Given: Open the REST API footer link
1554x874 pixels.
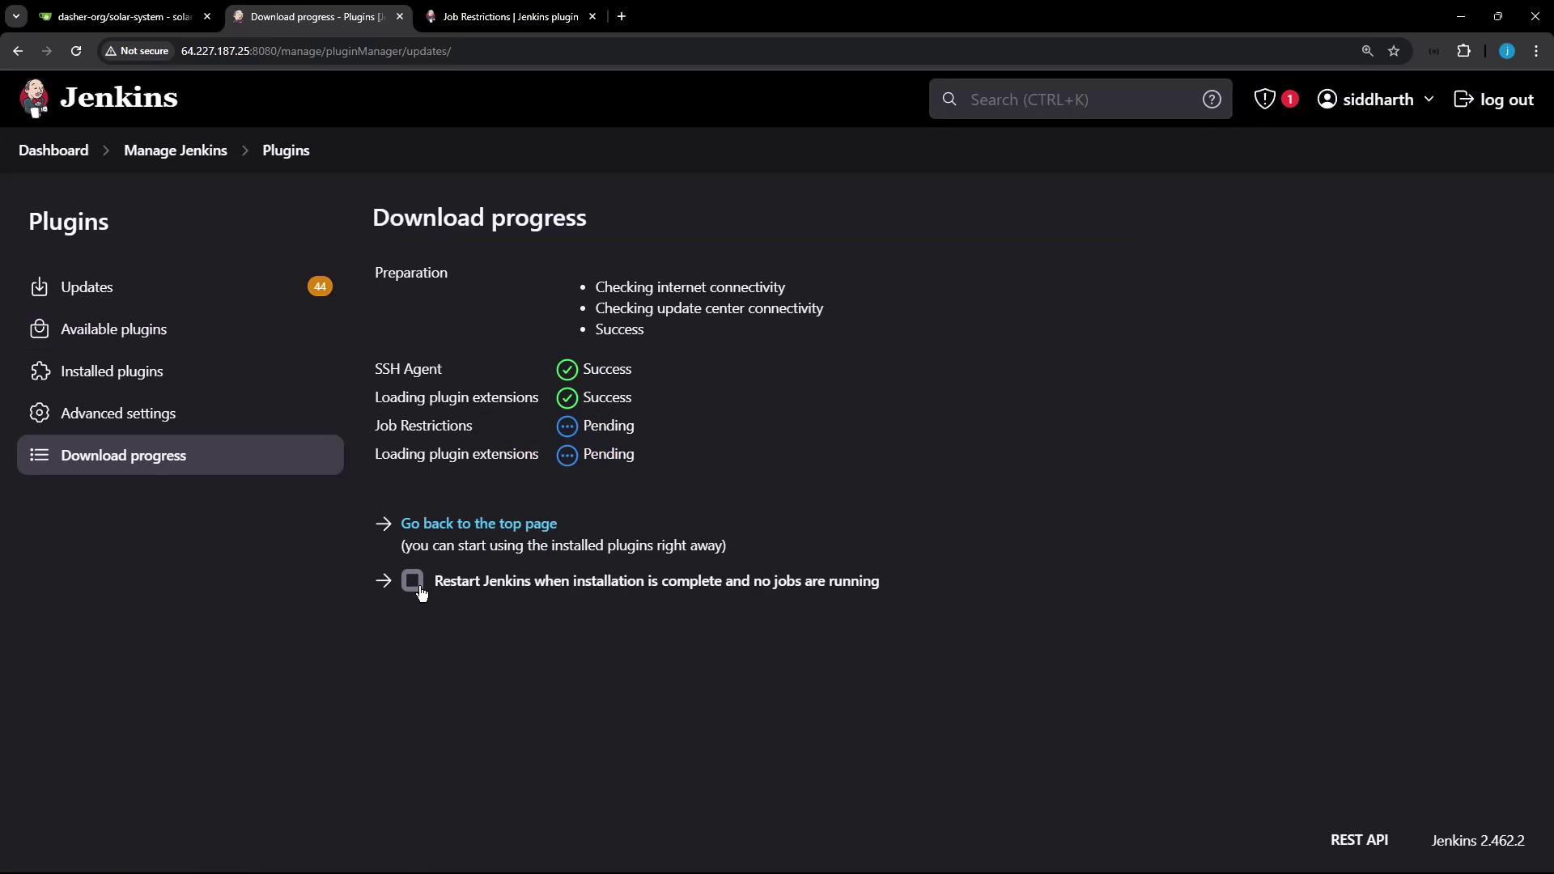Looking at the screenshot, I should point(1359,840).
